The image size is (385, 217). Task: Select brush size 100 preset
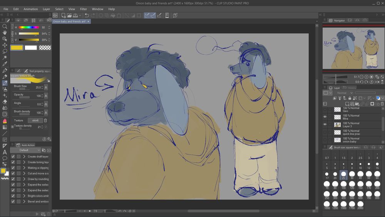(x=343, y=185)
